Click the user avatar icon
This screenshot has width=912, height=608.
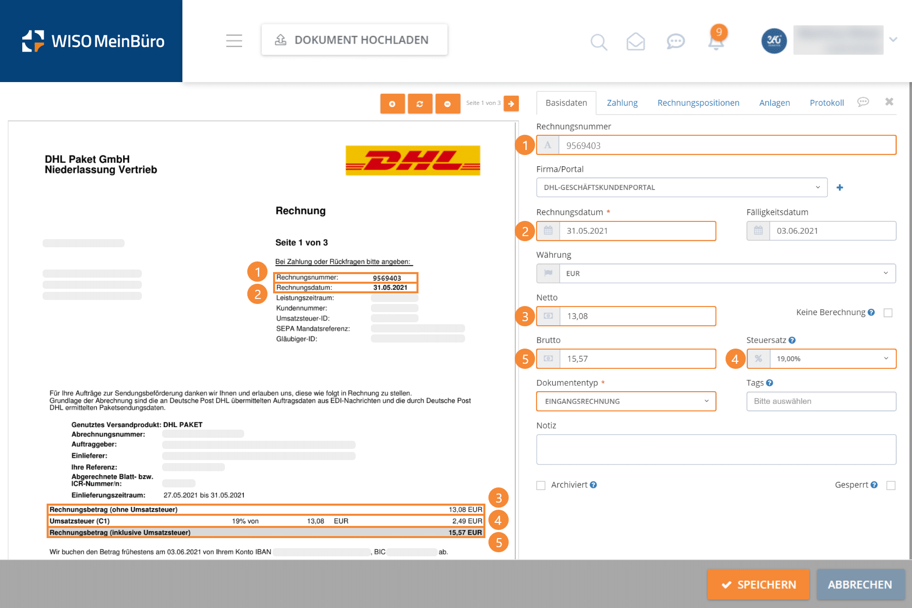(x=774, y=41)
